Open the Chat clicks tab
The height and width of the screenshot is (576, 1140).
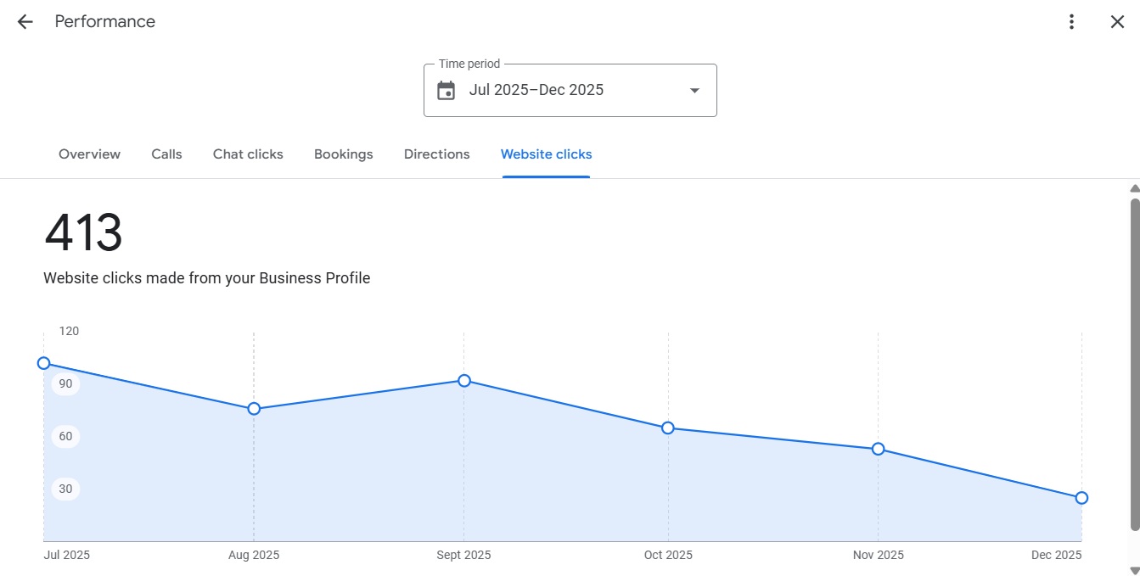point(248,154)
